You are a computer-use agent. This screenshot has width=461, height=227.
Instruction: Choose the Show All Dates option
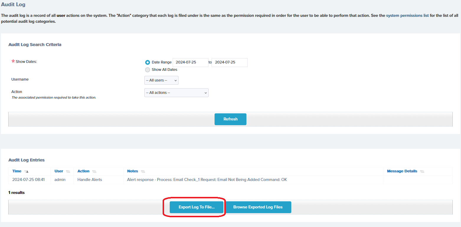tap(148, 70)
